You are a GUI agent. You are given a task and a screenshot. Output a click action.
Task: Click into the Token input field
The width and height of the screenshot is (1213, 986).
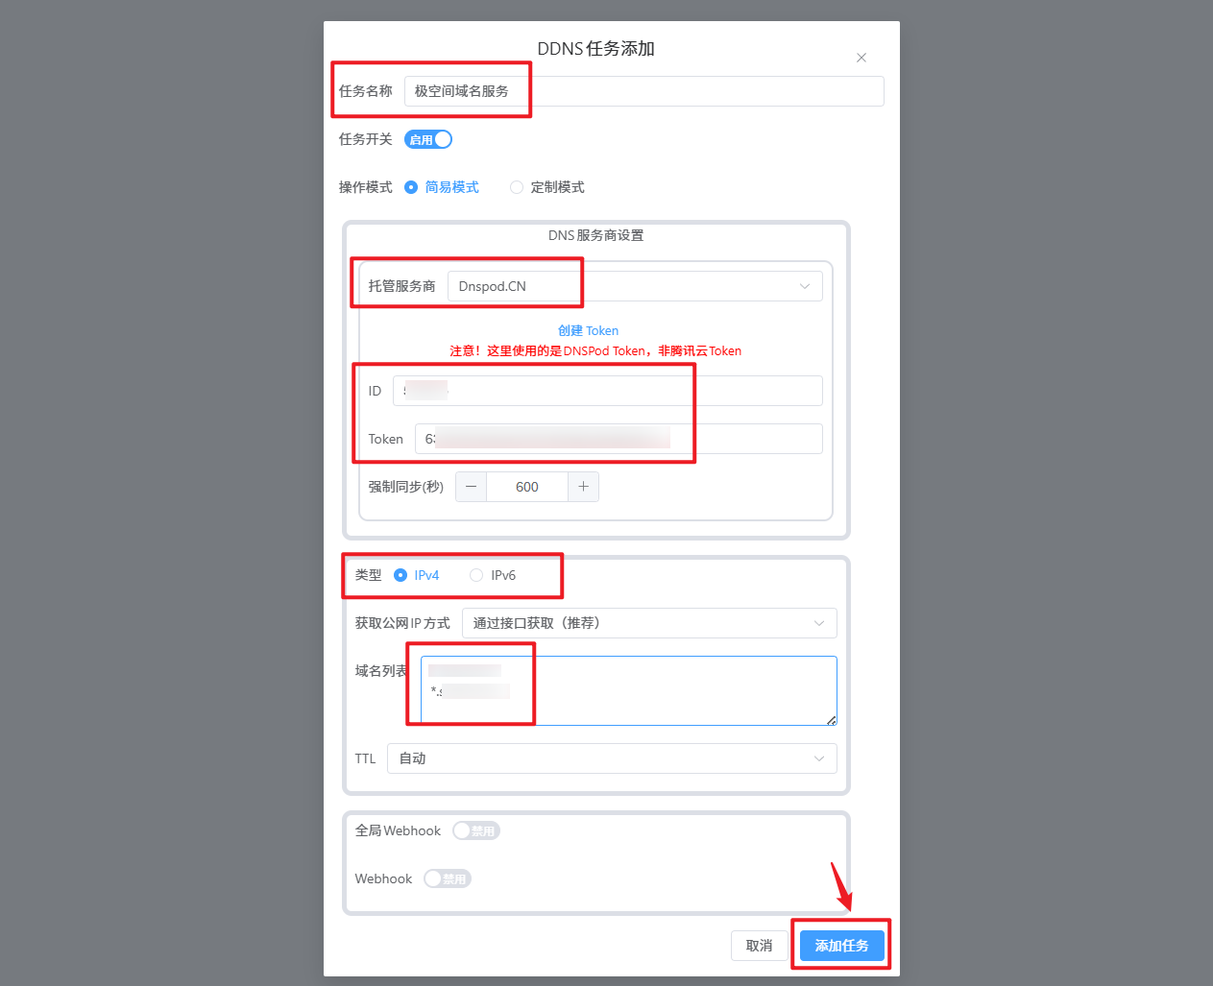pos(619,439)
